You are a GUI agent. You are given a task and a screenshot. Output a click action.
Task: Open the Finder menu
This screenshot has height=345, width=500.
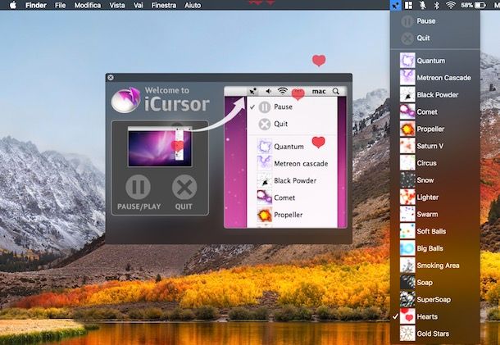click(36, 5)
